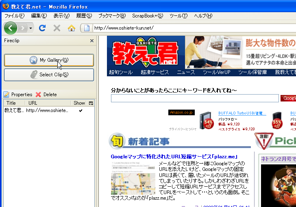Click the 教えて君.net site logo
This screenshot has width=296, height=207.
tap(145, 53)
